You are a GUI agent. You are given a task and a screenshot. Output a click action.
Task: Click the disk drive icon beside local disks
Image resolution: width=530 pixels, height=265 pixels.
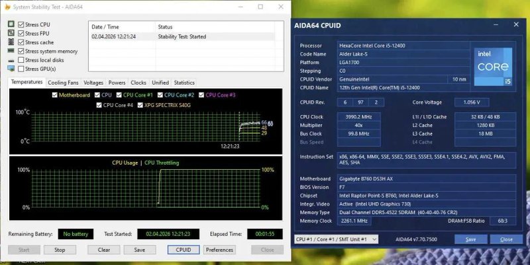click(x=11, y=60)
